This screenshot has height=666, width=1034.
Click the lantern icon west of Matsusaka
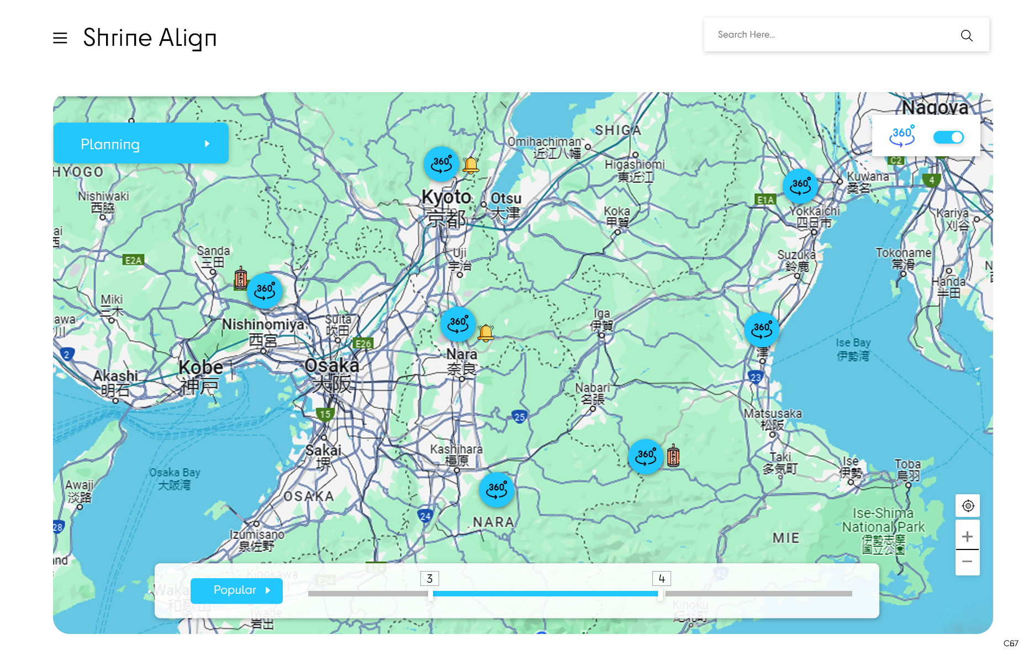coord(673,456)
